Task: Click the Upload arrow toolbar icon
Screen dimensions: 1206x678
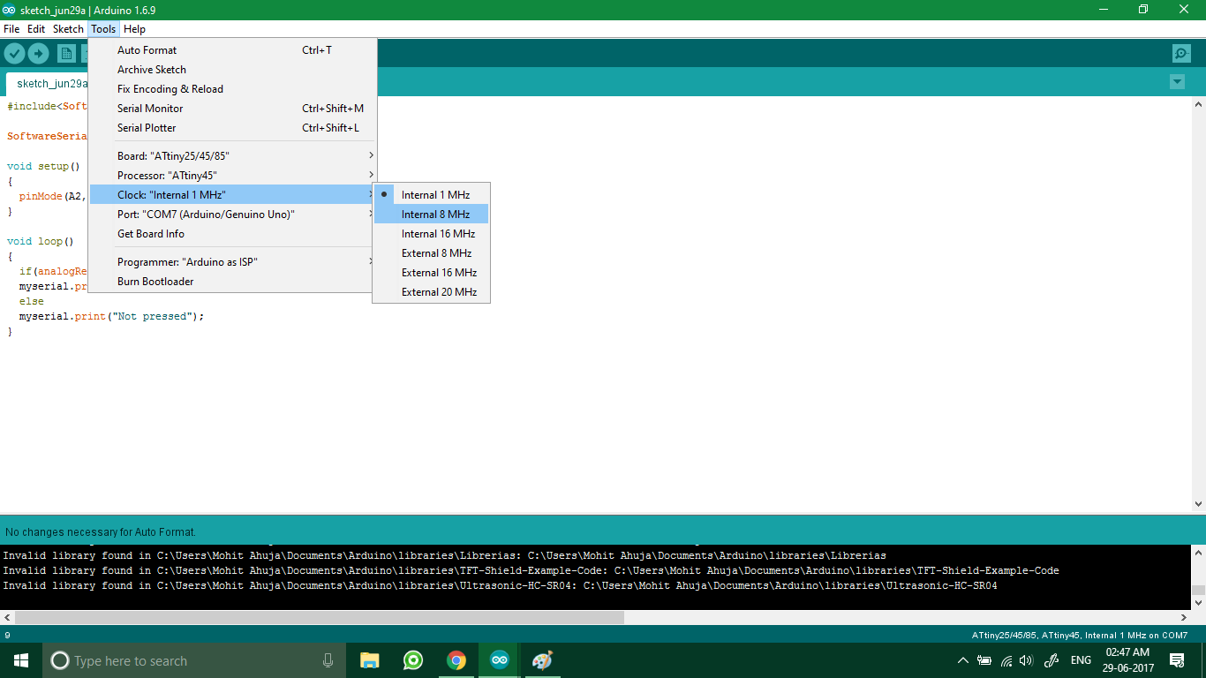Action: (x=38, y=54)
